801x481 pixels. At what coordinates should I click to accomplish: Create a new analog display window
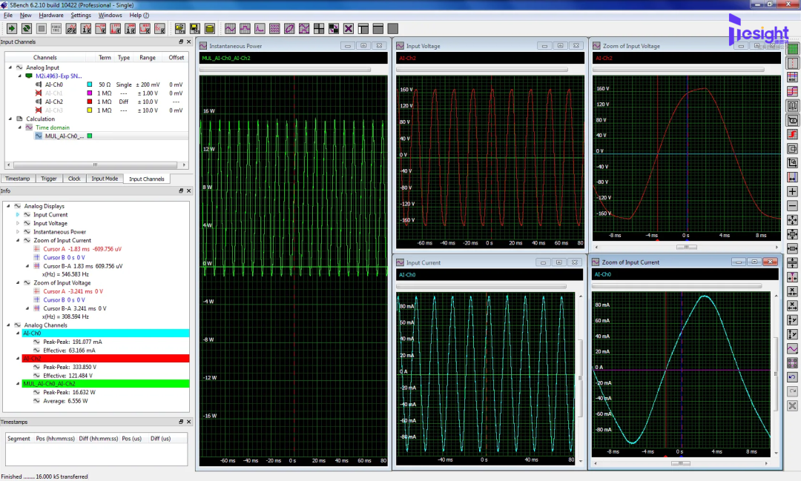(x=230, y=29)
